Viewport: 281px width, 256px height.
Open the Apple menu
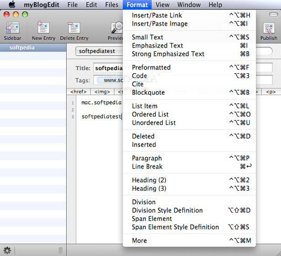pyautogui.click(x=12, y=5)
